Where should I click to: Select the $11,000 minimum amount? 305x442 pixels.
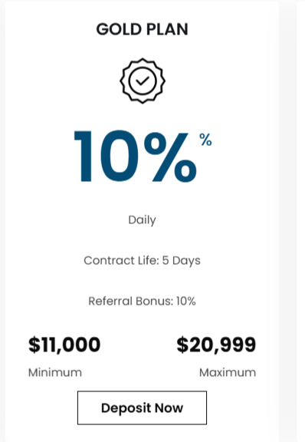64,345
